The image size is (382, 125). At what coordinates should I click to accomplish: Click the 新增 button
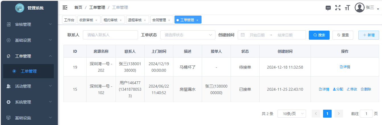[369, 35]
